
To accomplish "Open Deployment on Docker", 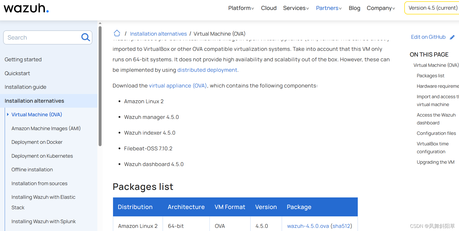I will [37, 142].
